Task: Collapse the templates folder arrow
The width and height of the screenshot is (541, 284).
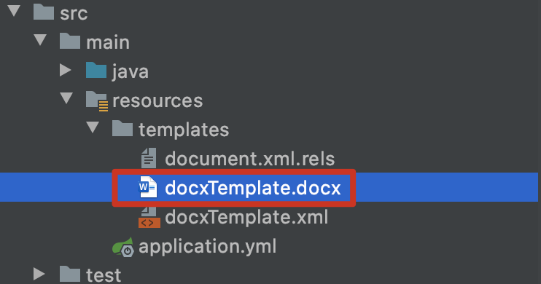Action: (93, 127)
